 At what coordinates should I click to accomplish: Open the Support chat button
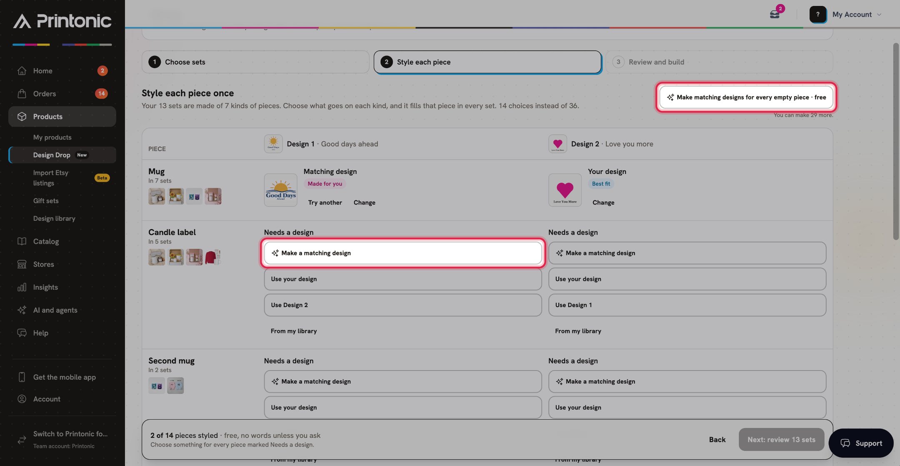tap(861, 443)
